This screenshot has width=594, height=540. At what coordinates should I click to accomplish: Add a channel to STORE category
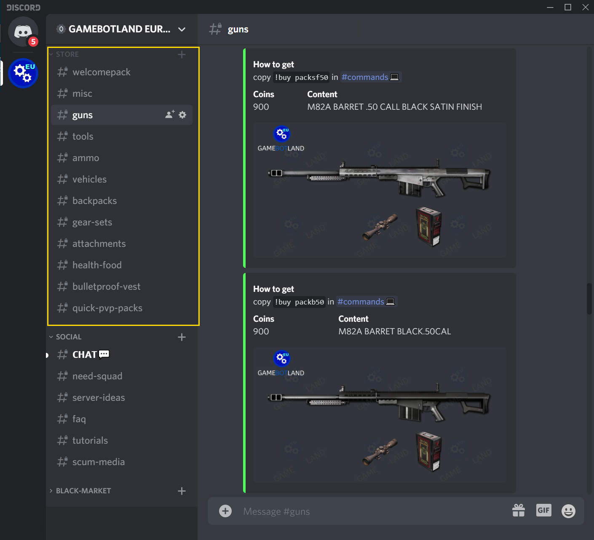182,54
